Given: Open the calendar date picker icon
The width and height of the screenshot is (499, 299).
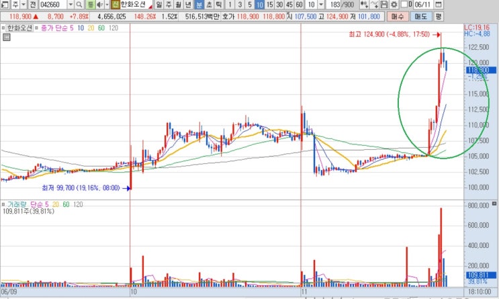Looking at the screenshot, I should [439, 5].
